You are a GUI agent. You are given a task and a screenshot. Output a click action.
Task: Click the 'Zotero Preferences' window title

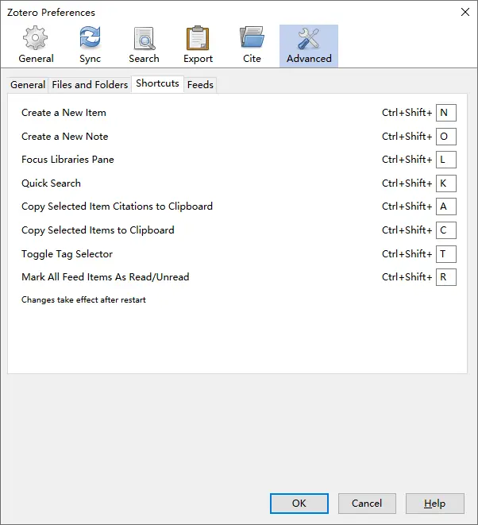tap(51, 13)
